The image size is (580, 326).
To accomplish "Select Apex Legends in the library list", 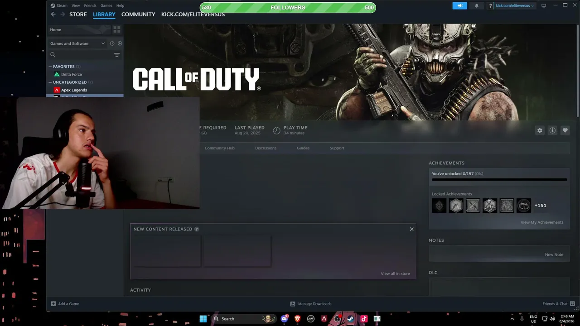I will 74,90.
